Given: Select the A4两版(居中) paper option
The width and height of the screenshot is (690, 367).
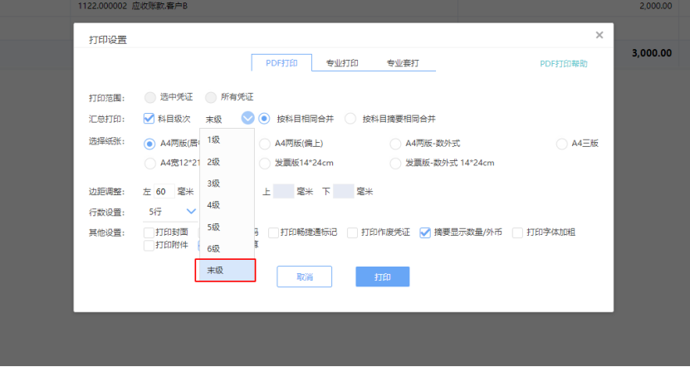Looking at the screenshot, I should [x=149, y=144].
